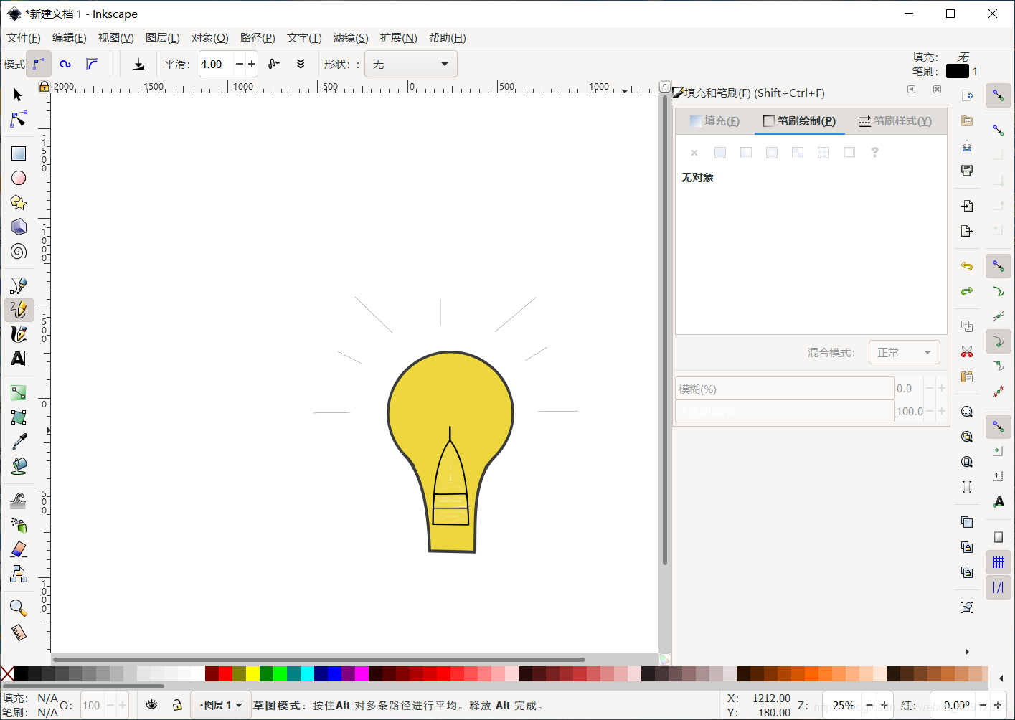Toggle regular Bezier path mode
This screenshot has height=720, width=1015.
click(39, 64)
